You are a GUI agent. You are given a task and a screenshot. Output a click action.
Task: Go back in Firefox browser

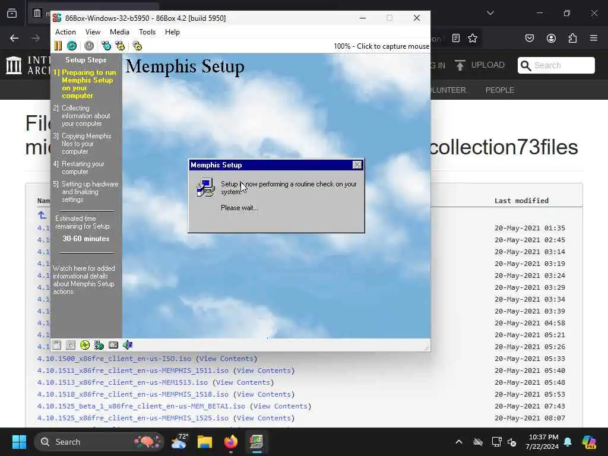pos(14,38)
